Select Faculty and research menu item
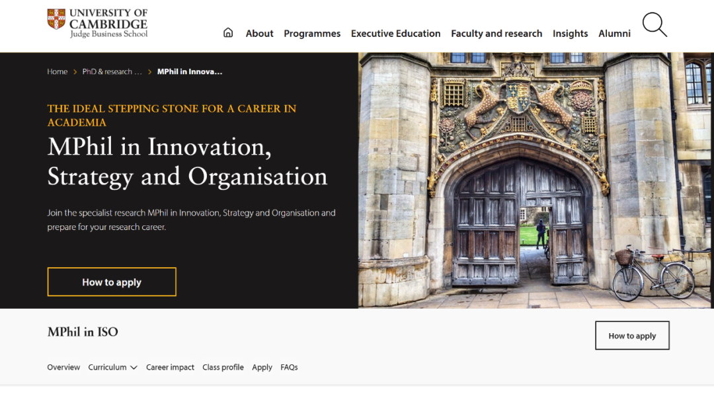Image resolution: width=714 pixels, height=394 pixels. click(x=496, y=34)
